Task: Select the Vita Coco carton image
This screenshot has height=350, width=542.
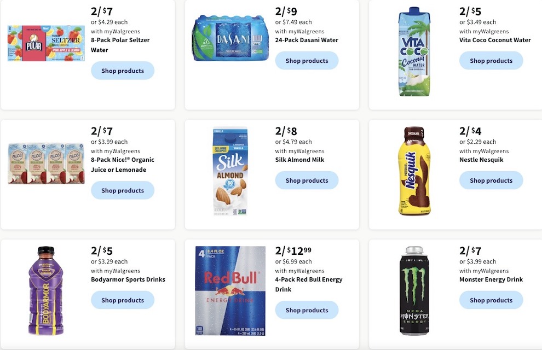Action: tap(414, 51)
